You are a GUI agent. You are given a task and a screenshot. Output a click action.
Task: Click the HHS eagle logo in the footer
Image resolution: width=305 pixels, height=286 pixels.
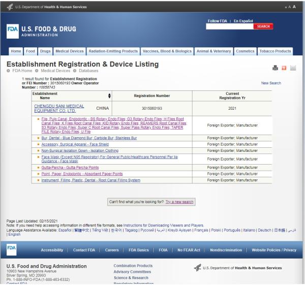[x=198, y=268]
